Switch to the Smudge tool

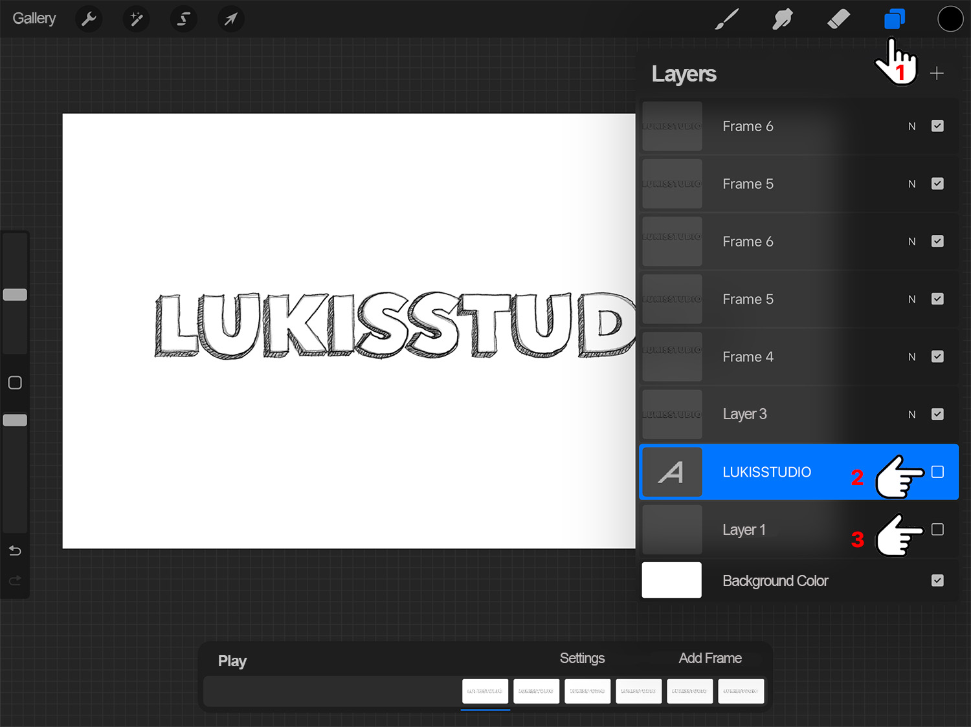coord(782,19)
